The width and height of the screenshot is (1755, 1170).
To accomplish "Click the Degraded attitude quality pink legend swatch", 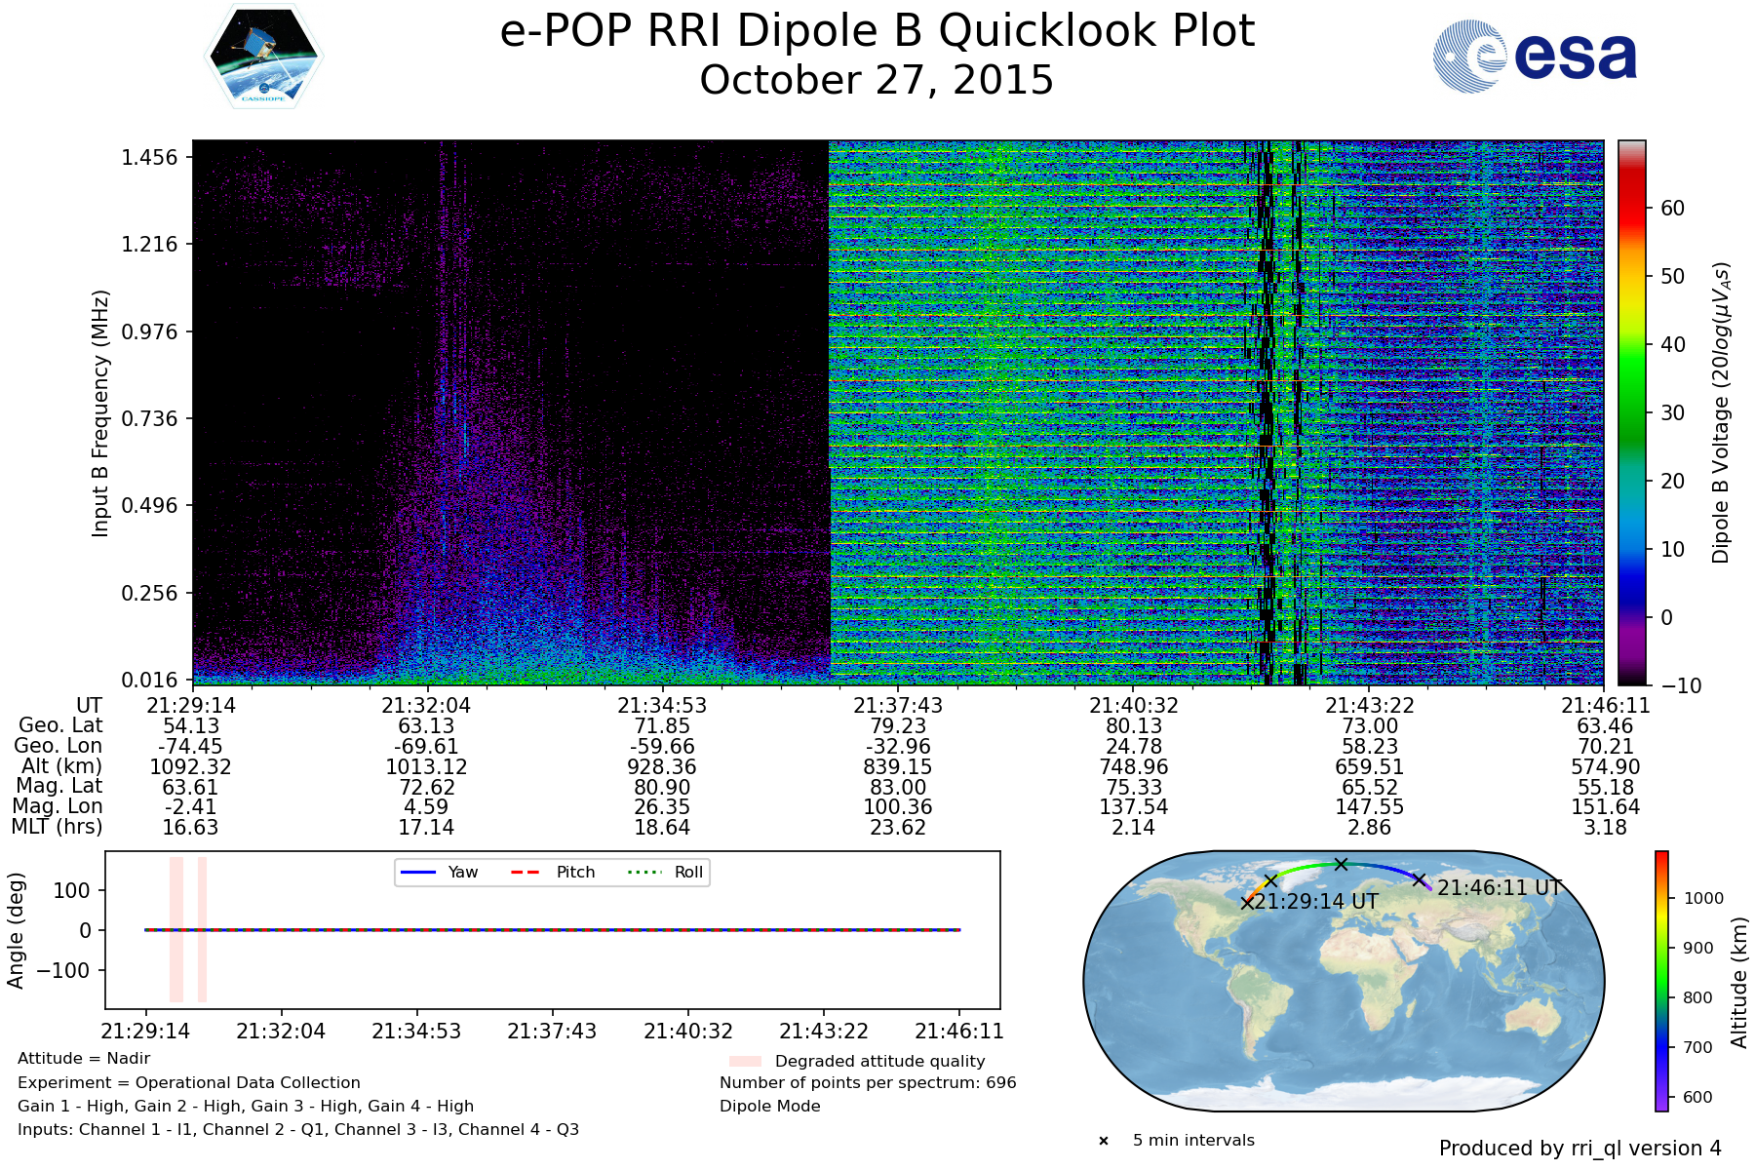I will point(745,1061).
